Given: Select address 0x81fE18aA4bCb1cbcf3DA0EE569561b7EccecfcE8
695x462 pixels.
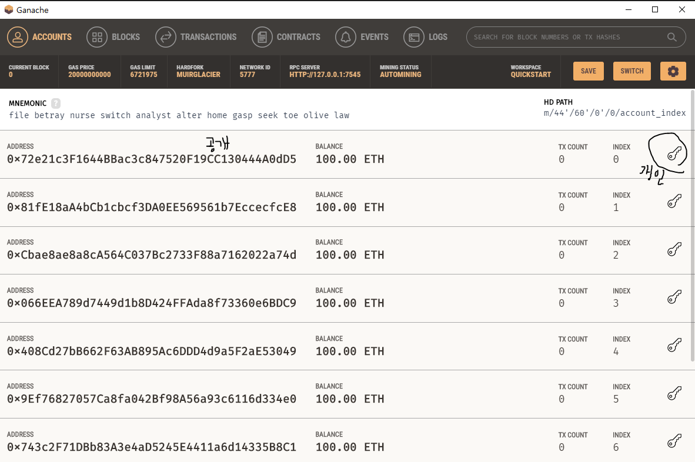Looking at the screenshot, I should 152,207.
